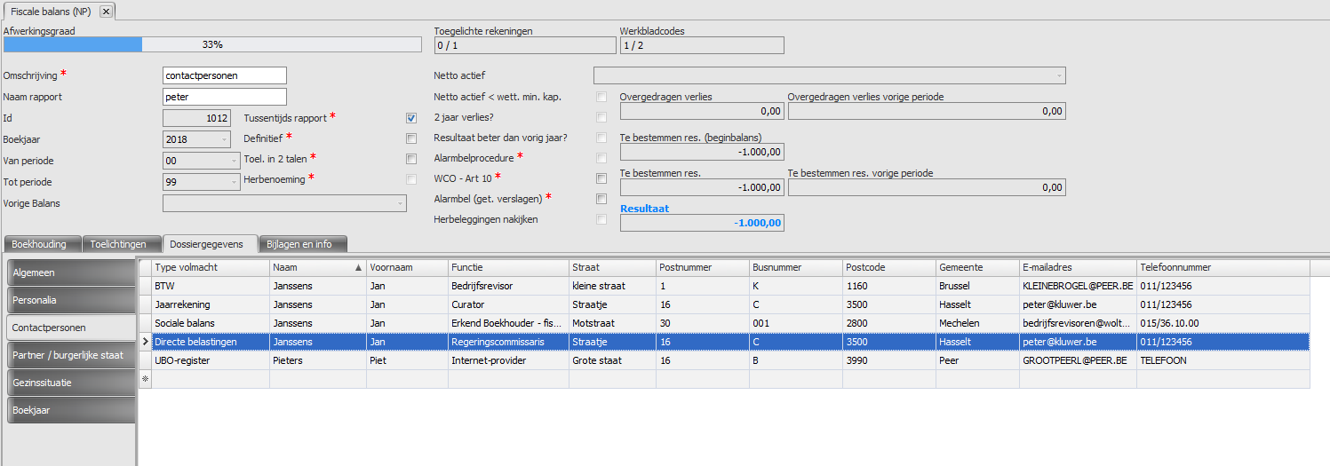Click the new row asterisk marker
Image resolution: width=1330 pixels, height=466 pixels.
pyautogui.click(x=145, y=379)
